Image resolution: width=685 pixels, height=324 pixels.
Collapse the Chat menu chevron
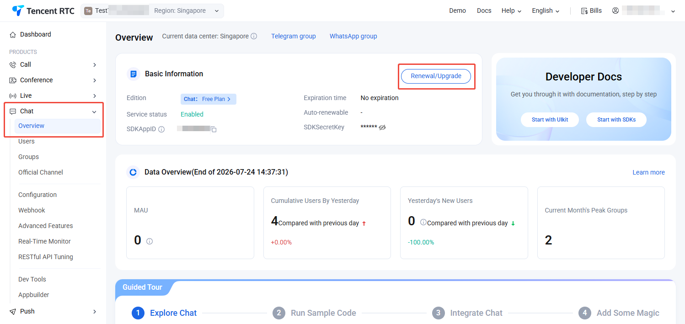(x=94, y=112)
